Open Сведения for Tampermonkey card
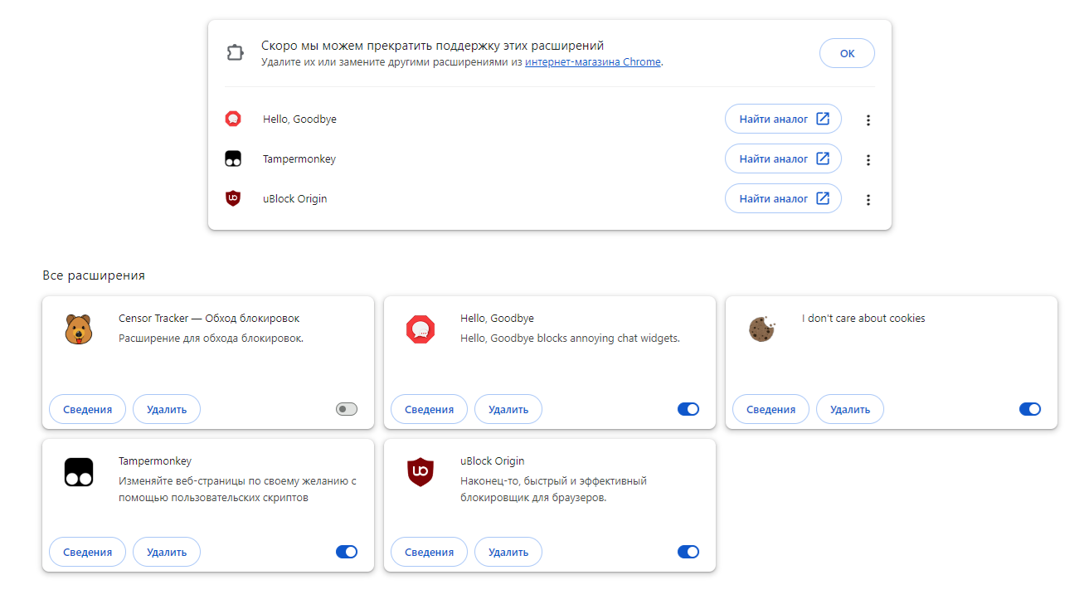Viewport: 1074px width, 614px height. point(87,552)
